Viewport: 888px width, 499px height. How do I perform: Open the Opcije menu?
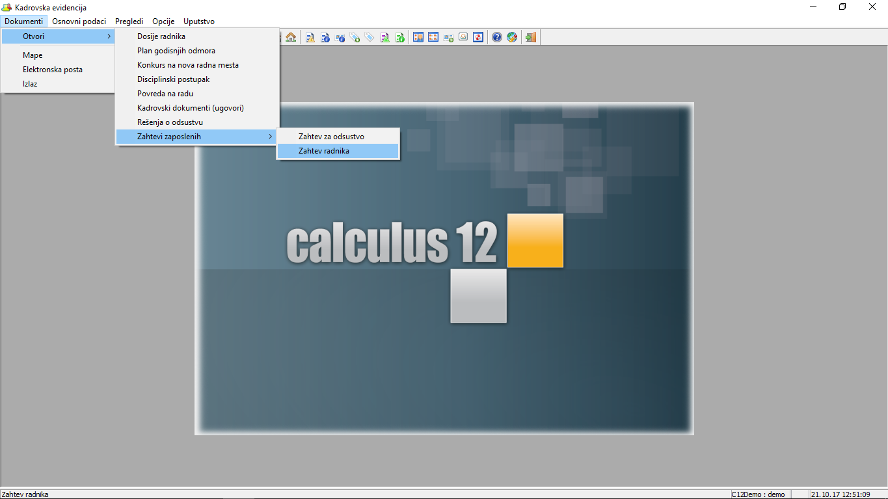[x=163, y=21]
